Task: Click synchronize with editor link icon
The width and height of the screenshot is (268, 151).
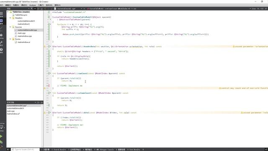Action: [35, 8]
